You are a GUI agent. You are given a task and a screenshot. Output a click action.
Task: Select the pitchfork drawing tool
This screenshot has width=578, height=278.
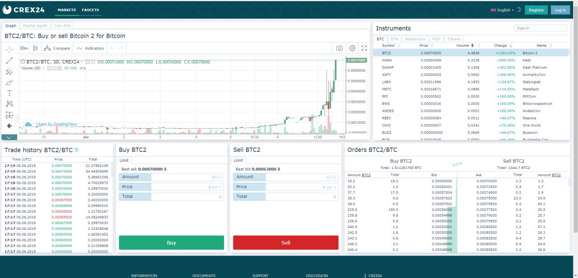(x=9, y=72)
